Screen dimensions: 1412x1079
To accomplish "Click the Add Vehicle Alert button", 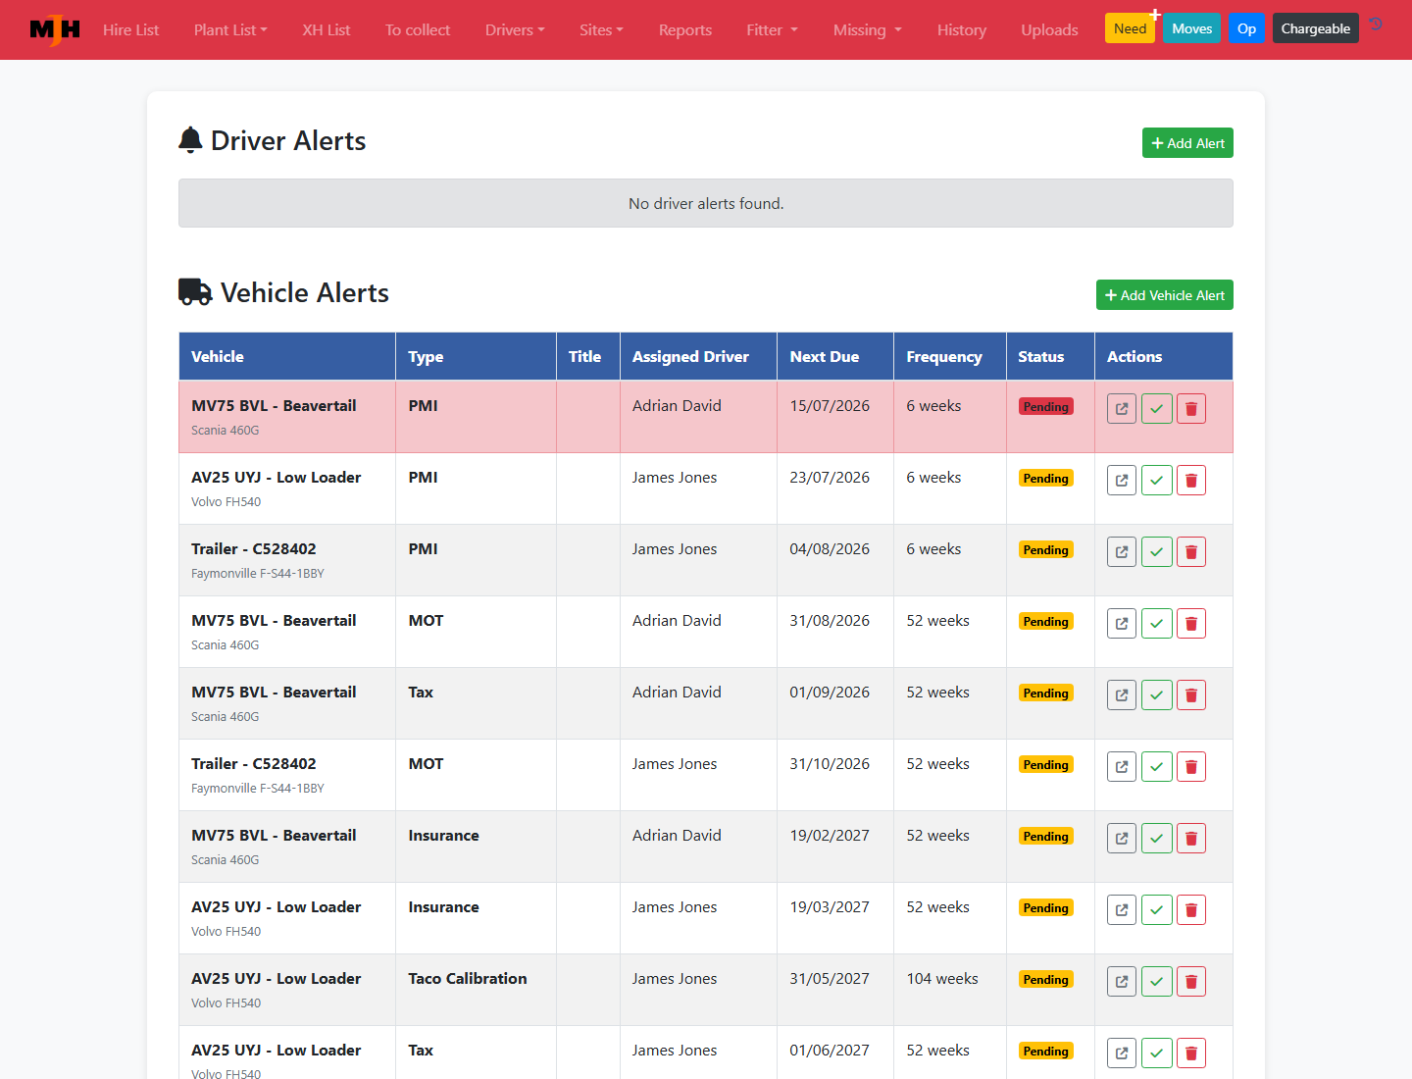I will pyautogui.click(x=1165, y=295).
